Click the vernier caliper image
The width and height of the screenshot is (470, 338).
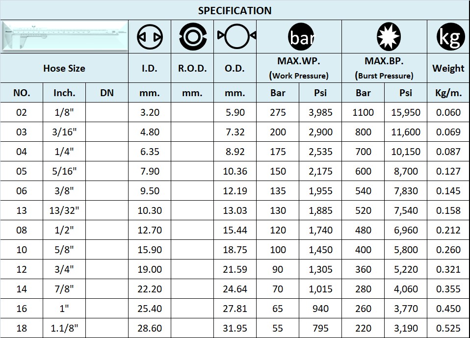point(64,36)
